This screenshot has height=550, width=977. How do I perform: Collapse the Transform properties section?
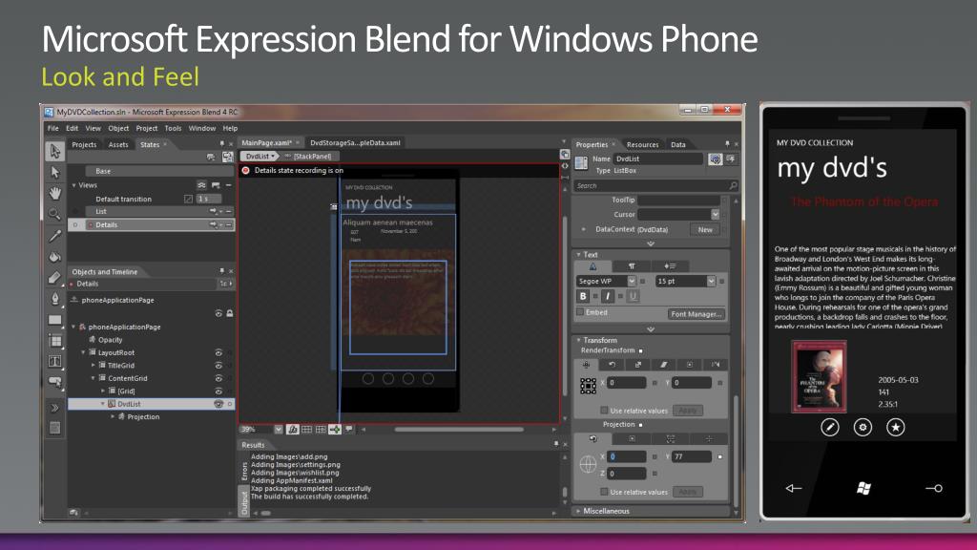point(579,341)
